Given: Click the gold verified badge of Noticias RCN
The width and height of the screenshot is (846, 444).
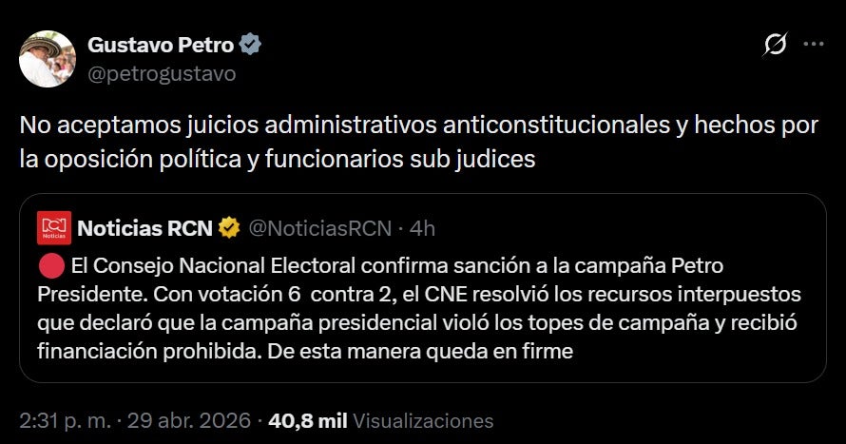Looking at the screenshot, I should click(x=229, y=227).
